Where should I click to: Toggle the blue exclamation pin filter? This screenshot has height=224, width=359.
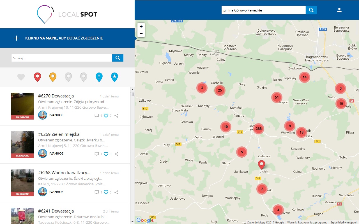pos(99,77)
